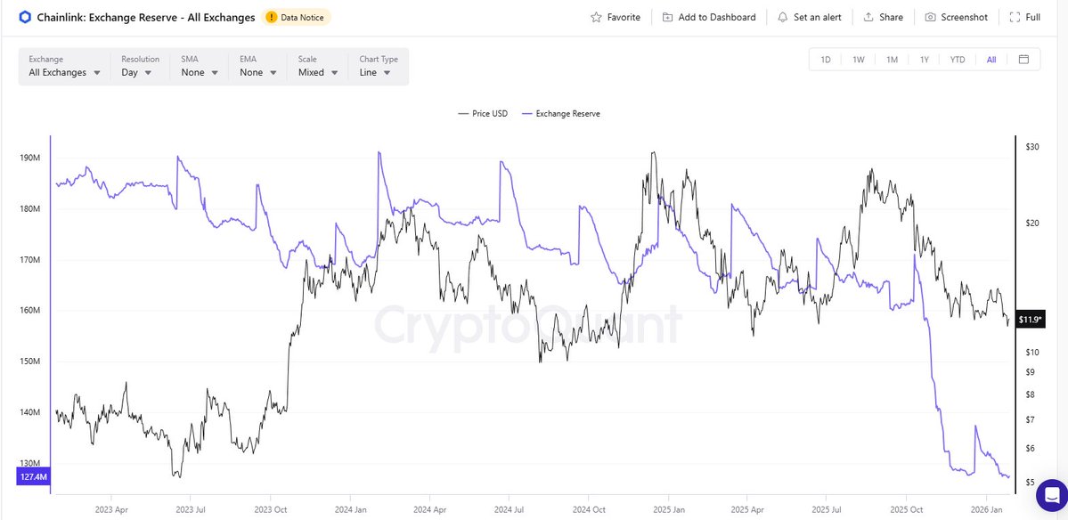
Task: Open the Scale Mixed dropdown
Action: [317, 73]
